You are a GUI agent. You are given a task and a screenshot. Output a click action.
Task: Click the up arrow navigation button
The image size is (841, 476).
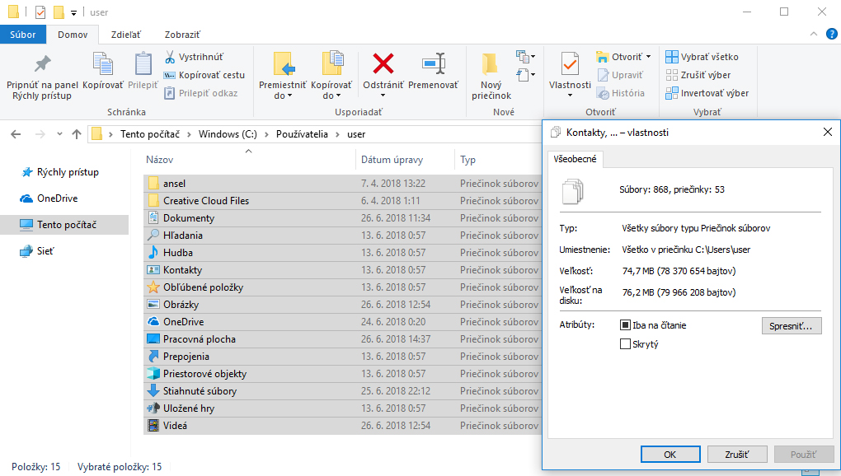click(x=77, y=134)
